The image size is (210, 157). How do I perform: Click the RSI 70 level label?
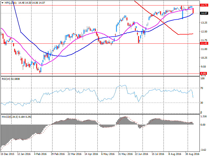pos(202,88)
